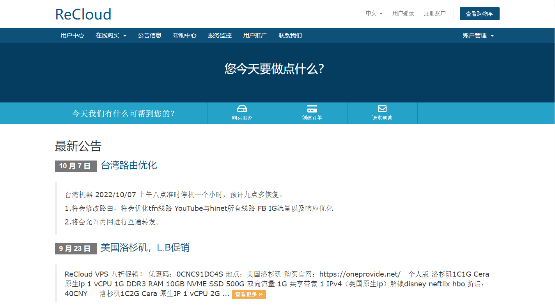Image resolution: width=555 pixels, height=307 pixels.
Task: Click 联系我们 in the navigation bar
Action: click(290, 35)
